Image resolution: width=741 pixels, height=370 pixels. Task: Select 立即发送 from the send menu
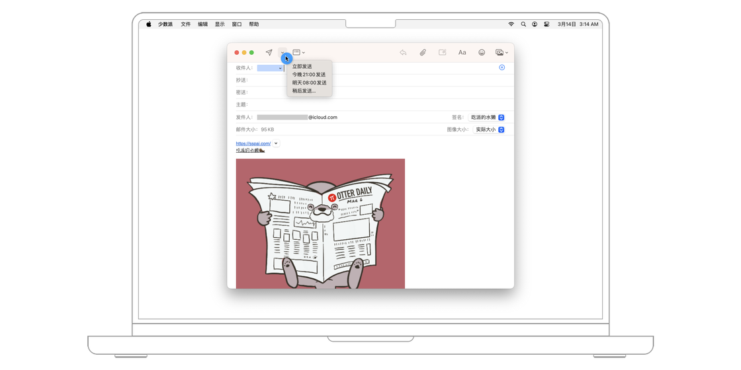[302, 67]
